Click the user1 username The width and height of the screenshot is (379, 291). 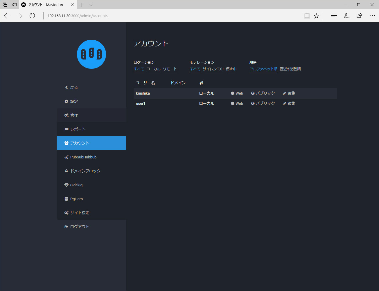141,103
